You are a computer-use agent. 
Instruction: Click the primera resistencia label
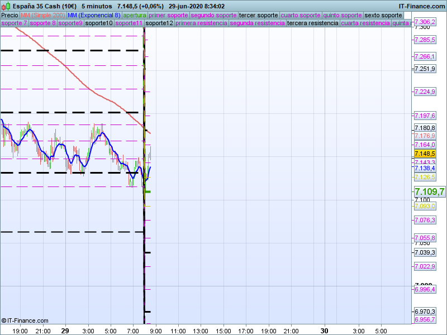(x=201, y=23)
